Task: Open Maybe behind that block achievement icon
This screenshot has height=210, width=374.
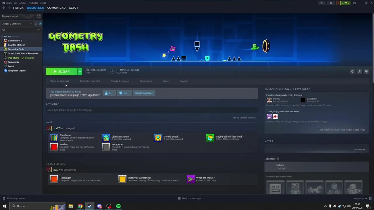Action: pyautogui.click(x=210, y=138)
